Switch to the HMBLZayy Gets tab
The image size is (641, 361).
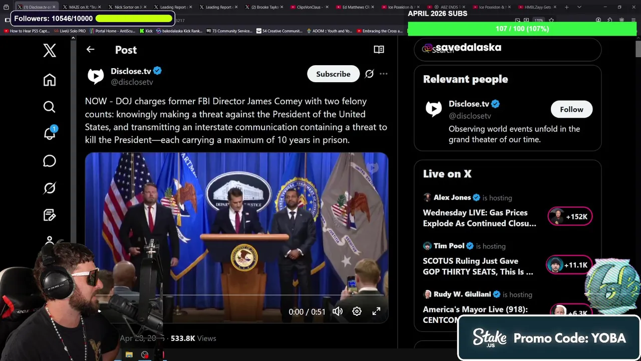tap(537, 7)
